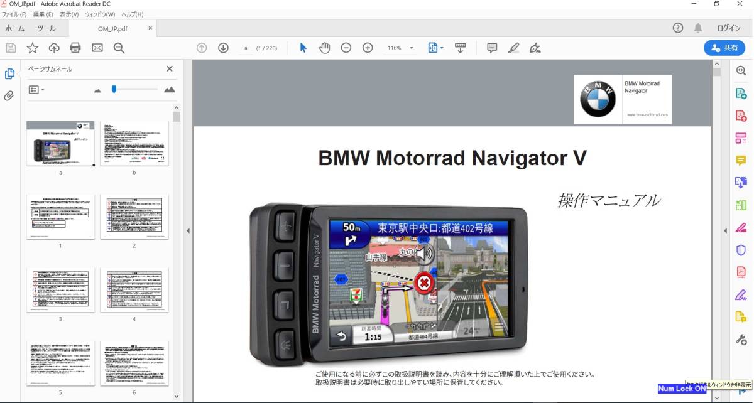Open the right rail magnifier search tool
This screenshot has width=754, height=403.
(741, 71)
